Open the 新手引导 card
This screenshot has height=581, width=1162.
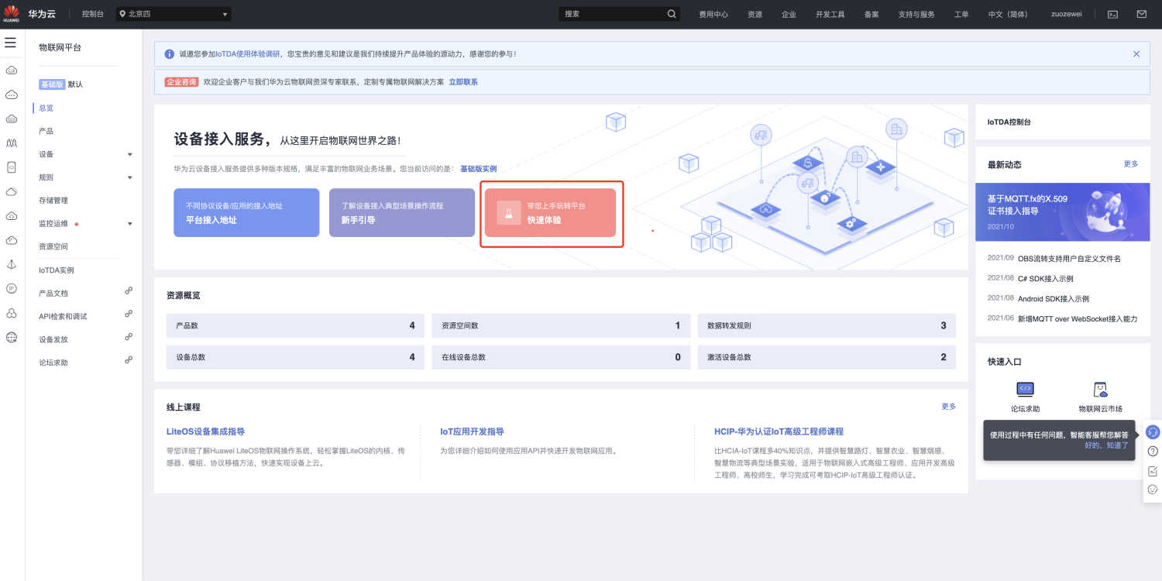pos(402,212)
